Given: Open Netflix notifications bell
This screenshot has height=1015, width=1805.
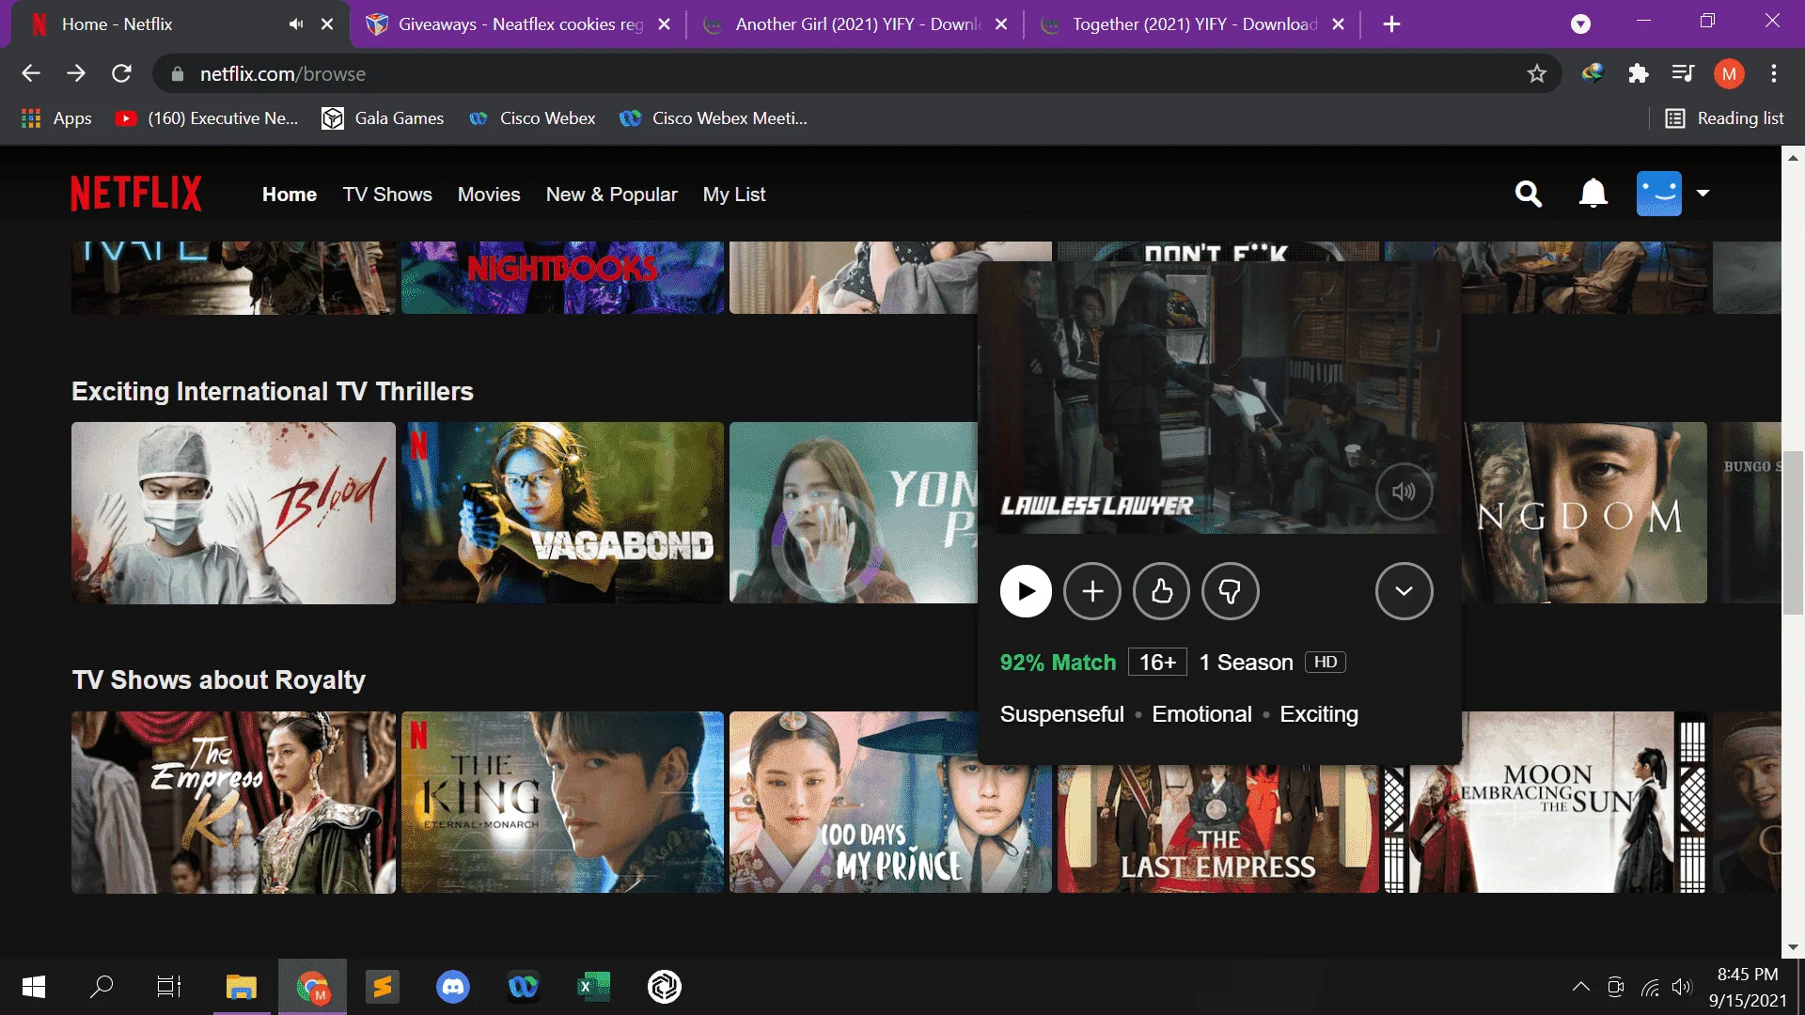Looking at the screenshot, I should click(x=1593, y=194).
